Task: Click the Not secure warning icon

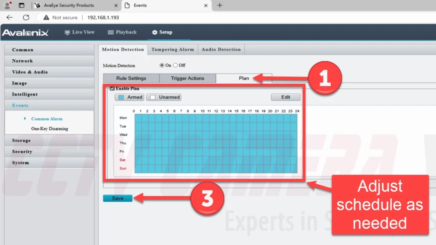Action: click(x=46, y=17)
